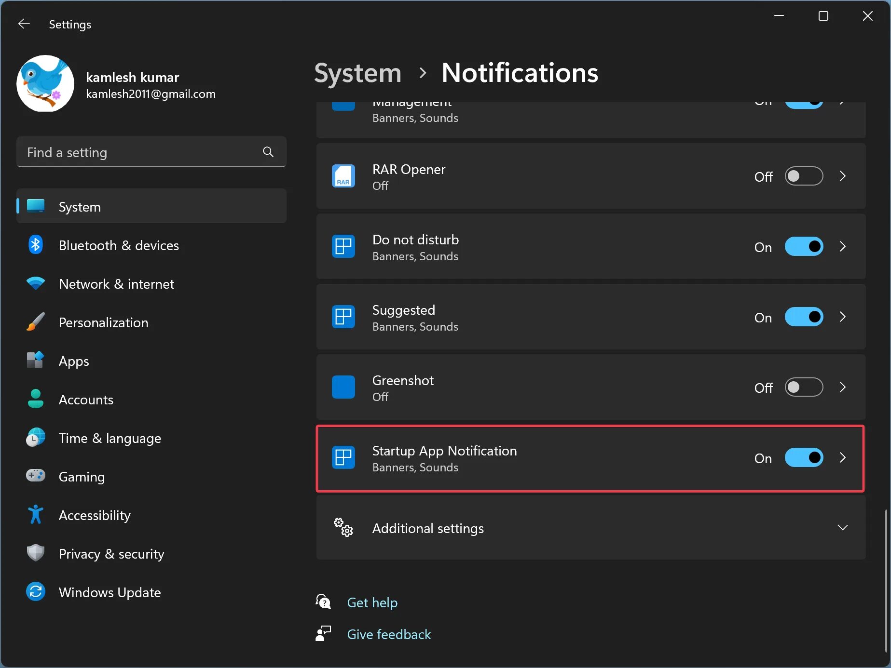Open Greenshot notification details chevron
Image resolution: width=891 pixels, height=668 pixels.
pyautogui.click(x=842, y=387)
